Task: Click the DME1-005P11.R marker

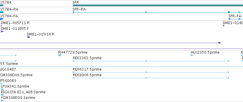Action: pyautogui.click(x=1, y=26)
